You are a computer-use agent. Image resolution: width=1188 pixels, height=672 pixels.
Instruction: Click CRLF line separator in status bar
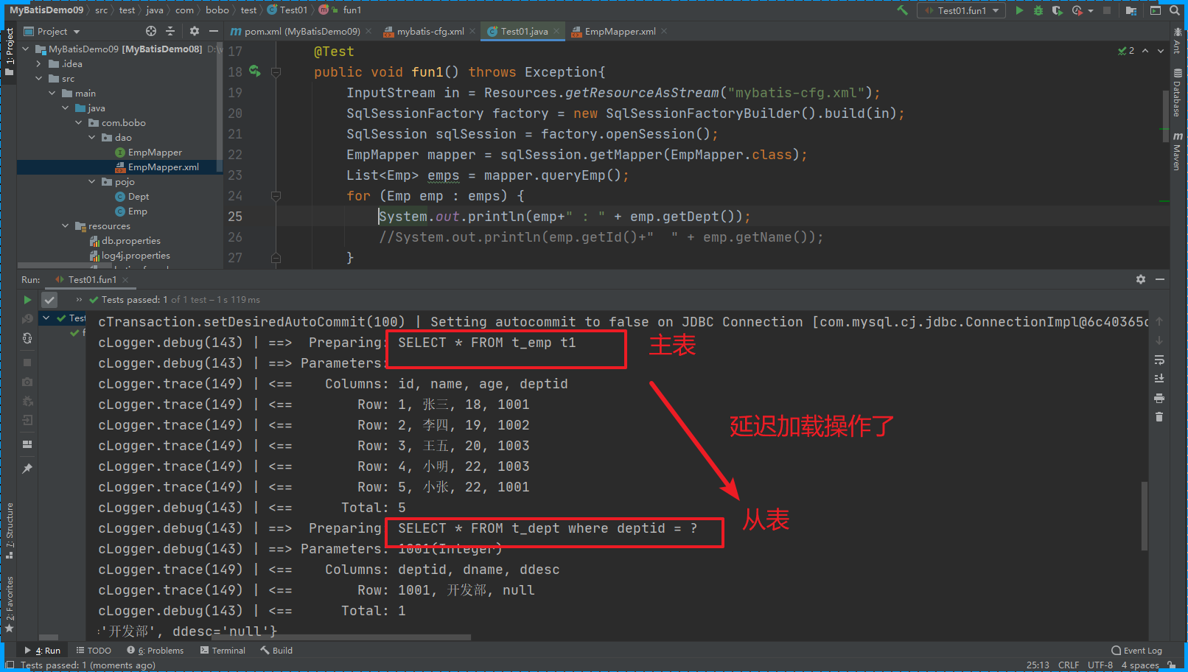click(x=1068, y=665)
